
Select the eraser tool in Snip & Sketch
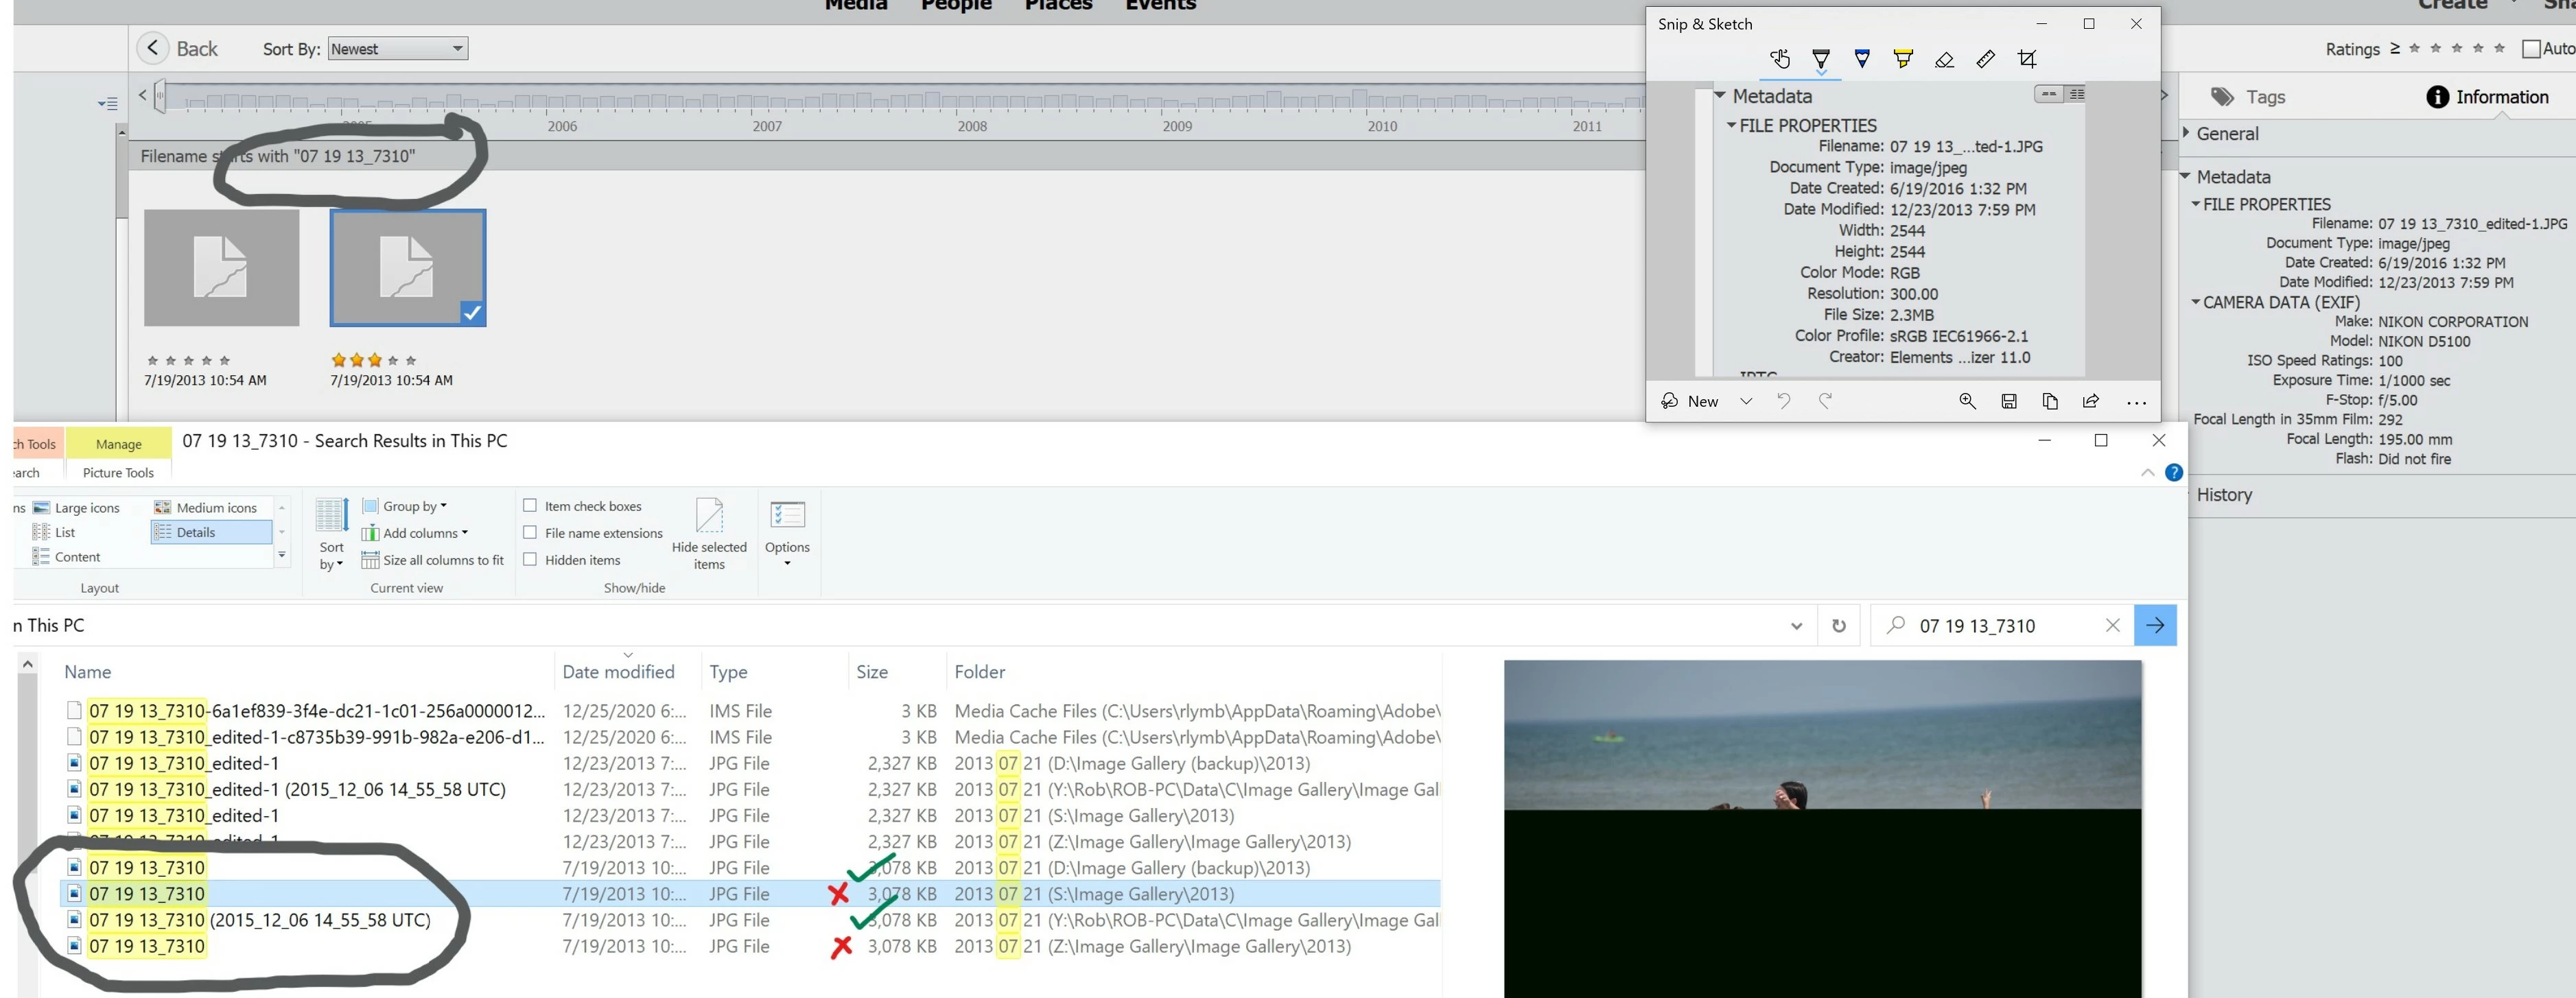1944,59
